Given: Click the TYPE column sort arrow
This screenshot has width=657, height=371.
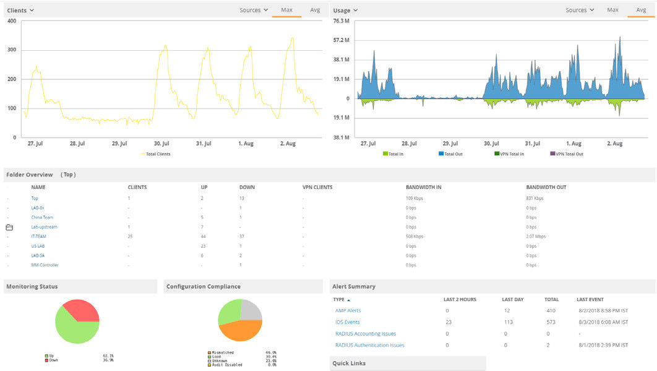Looking at the screenshot, I should (x=348, y=300).
